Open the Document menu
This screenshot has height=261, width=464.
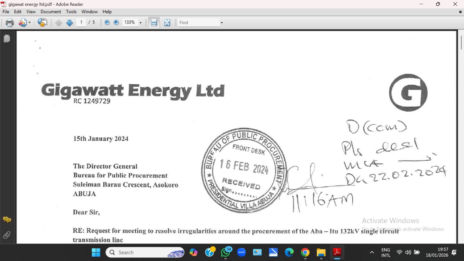point(50,12)
